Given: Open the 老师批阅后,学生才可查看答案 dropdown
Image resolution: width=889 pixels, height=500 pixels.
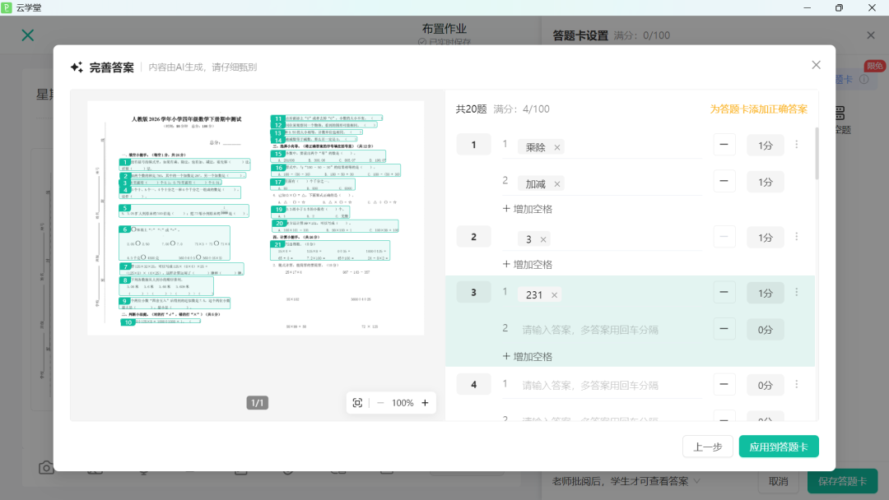Looking at the screenshot, I should click(626, 481).
